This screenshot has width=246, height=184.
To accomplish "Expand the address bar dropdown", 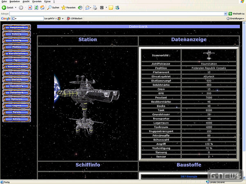I will click(225, 14).
